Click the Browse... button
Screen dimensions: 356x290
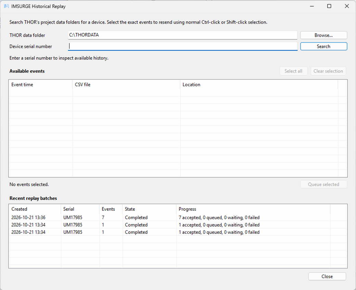(323, 35)
